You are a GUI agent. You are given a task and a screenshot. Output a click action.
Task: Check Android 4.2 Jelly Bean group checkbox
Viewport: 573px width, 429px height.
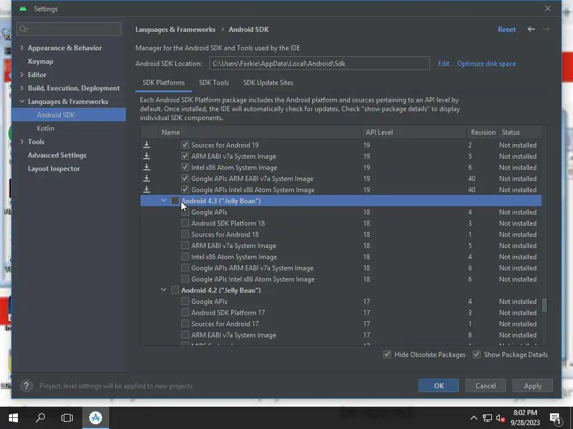coord(175,290)
